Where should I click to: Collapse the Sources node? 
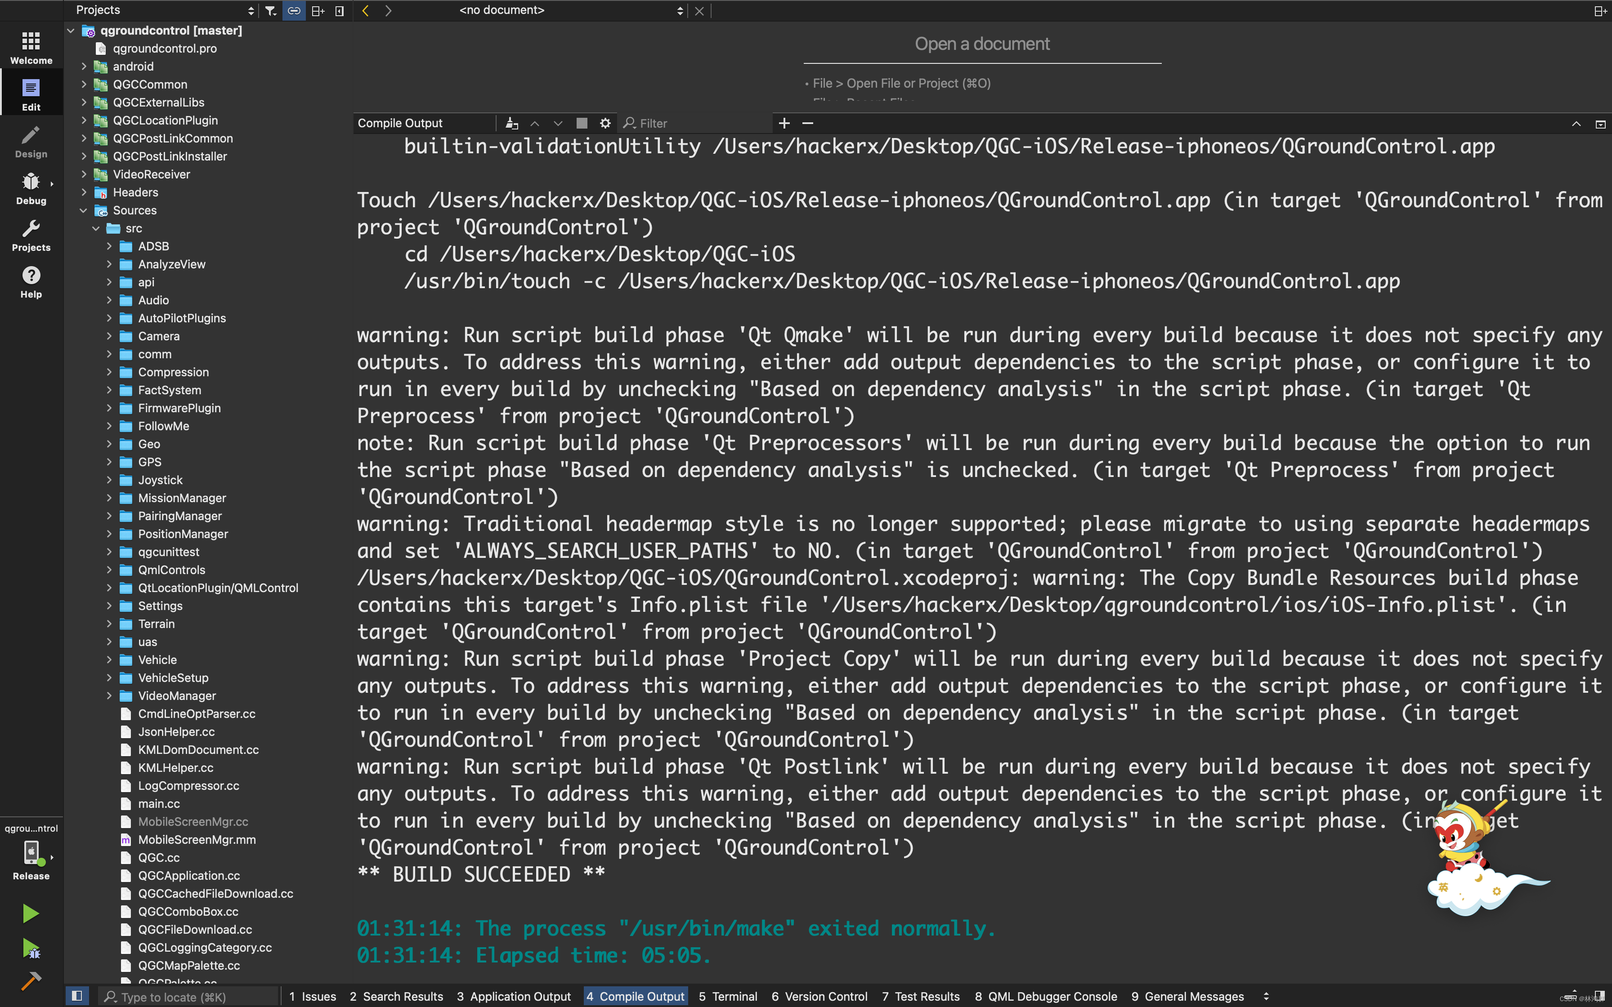click(83, 210)
